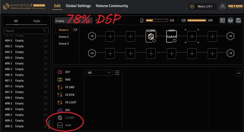This screenshot has height=132, width=244.
Task: Select the VOL pedal category
Action: 64,110
